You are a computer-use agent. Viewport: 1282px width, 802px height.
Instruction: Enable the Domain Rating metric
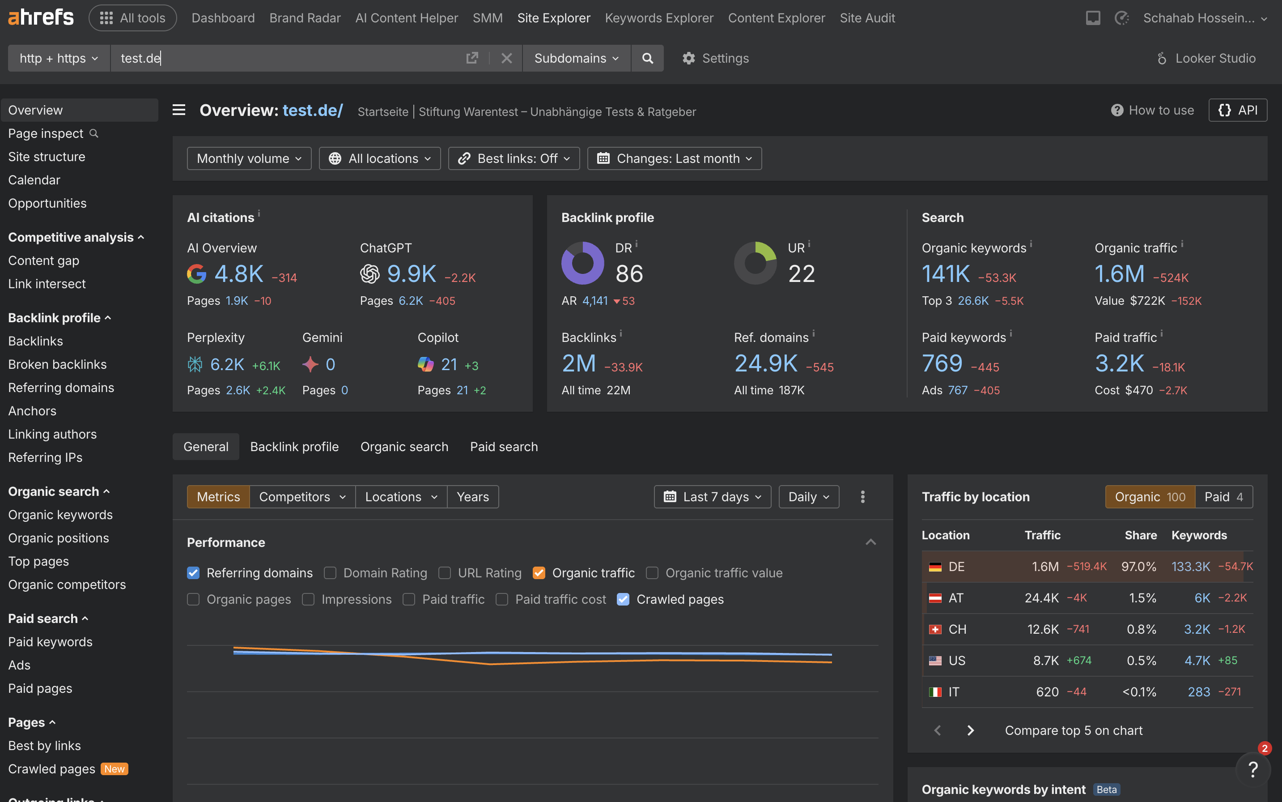(330, 573)
